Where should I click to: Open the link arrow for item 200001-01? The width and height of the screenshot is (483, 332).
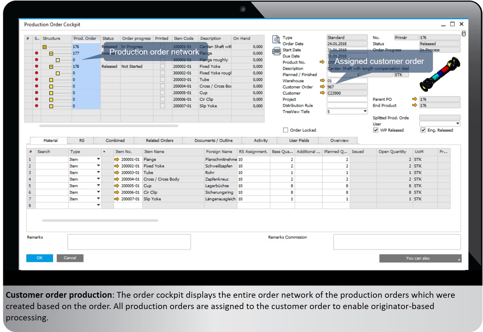tap(117, 160)
